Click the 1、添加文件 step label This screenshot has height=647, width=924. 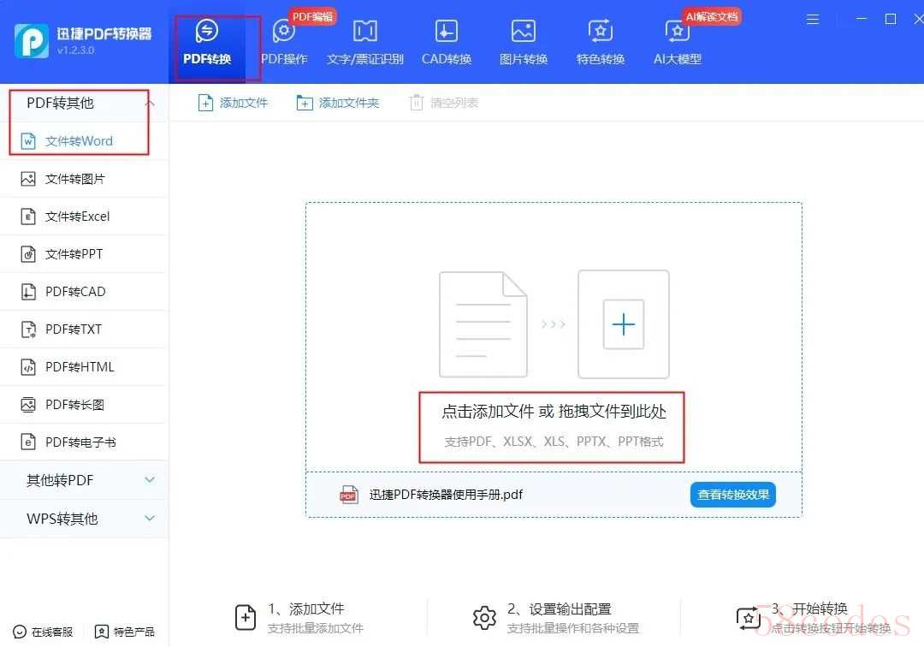(306, 608)
